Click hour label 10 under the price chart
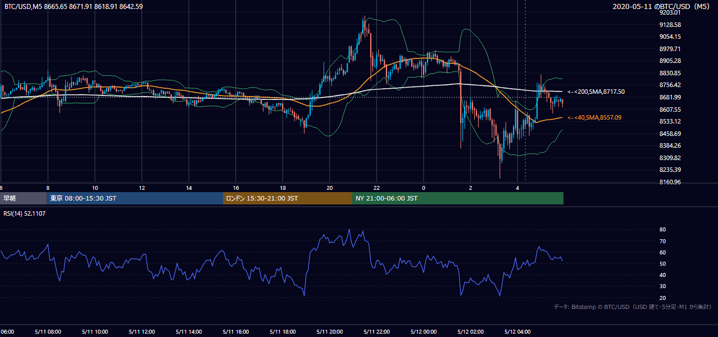The image size is (718, 337). pos(95,188)
